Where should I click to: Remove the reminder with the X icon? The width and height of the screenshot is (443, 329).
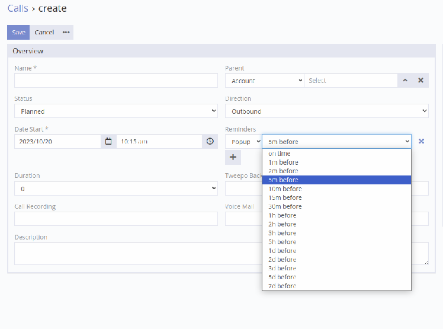tap(421, 142)
